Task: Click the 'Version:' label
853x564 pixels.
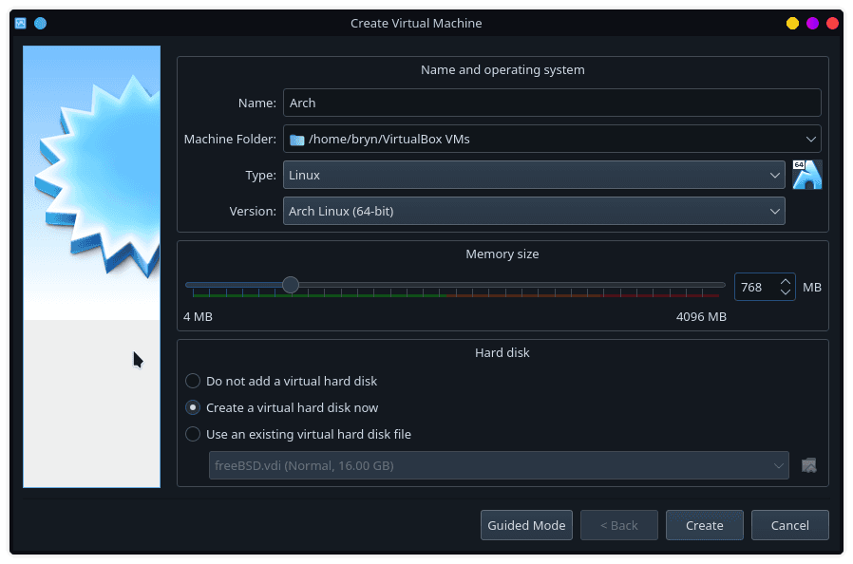Action: (253, 211)
